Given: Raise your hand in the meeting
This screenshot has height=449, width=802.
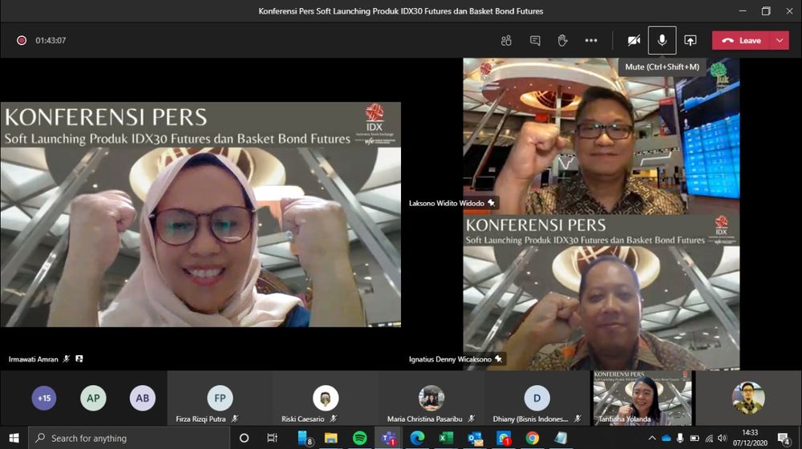Looking at the screenshot, I should tap(563, 41).
